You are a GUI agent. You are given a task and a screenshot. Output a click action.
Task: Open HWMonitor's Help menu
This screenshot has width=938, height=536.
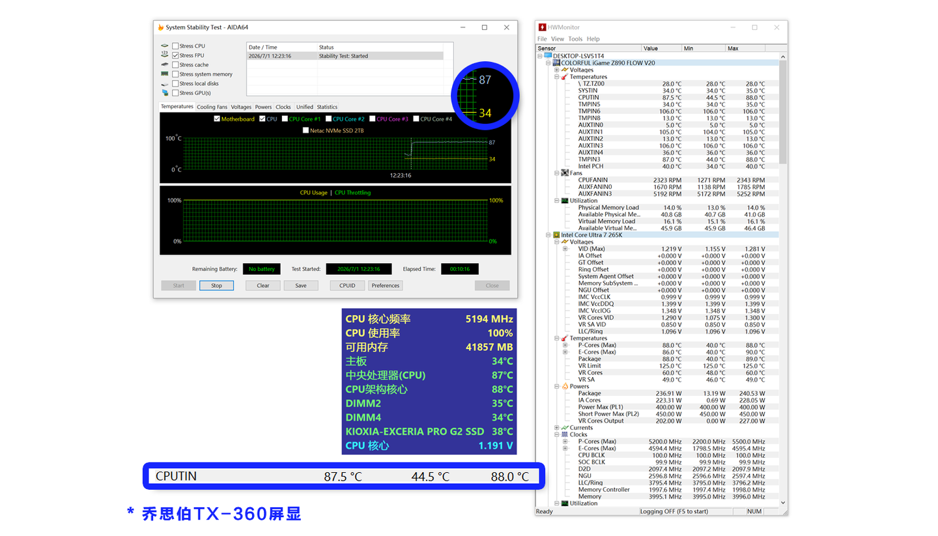coord(593,39)
